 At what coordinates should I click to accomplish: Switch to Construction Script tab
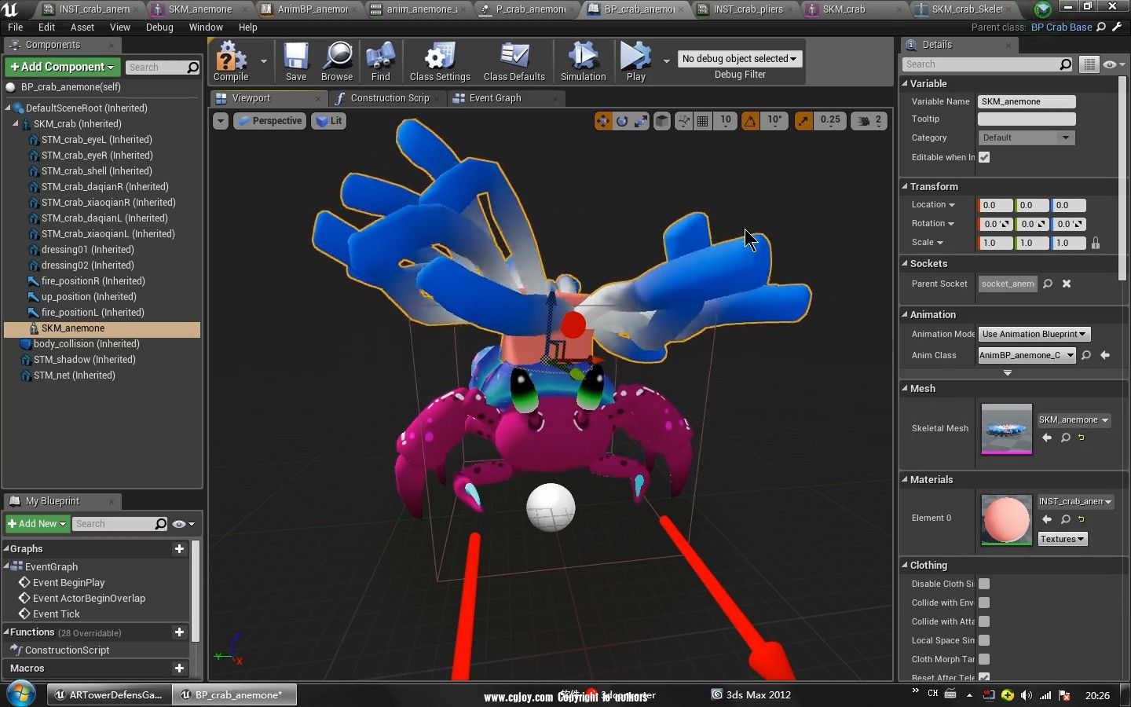click(389, 98)
